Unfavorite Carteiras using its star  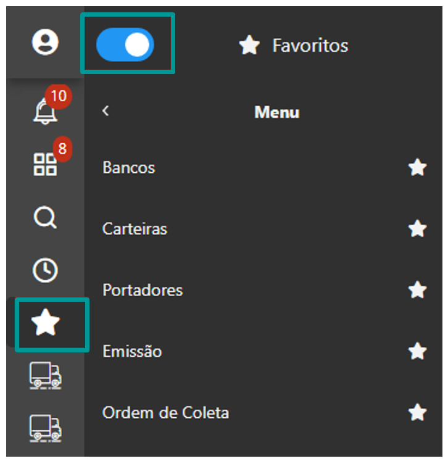point(418,229)
